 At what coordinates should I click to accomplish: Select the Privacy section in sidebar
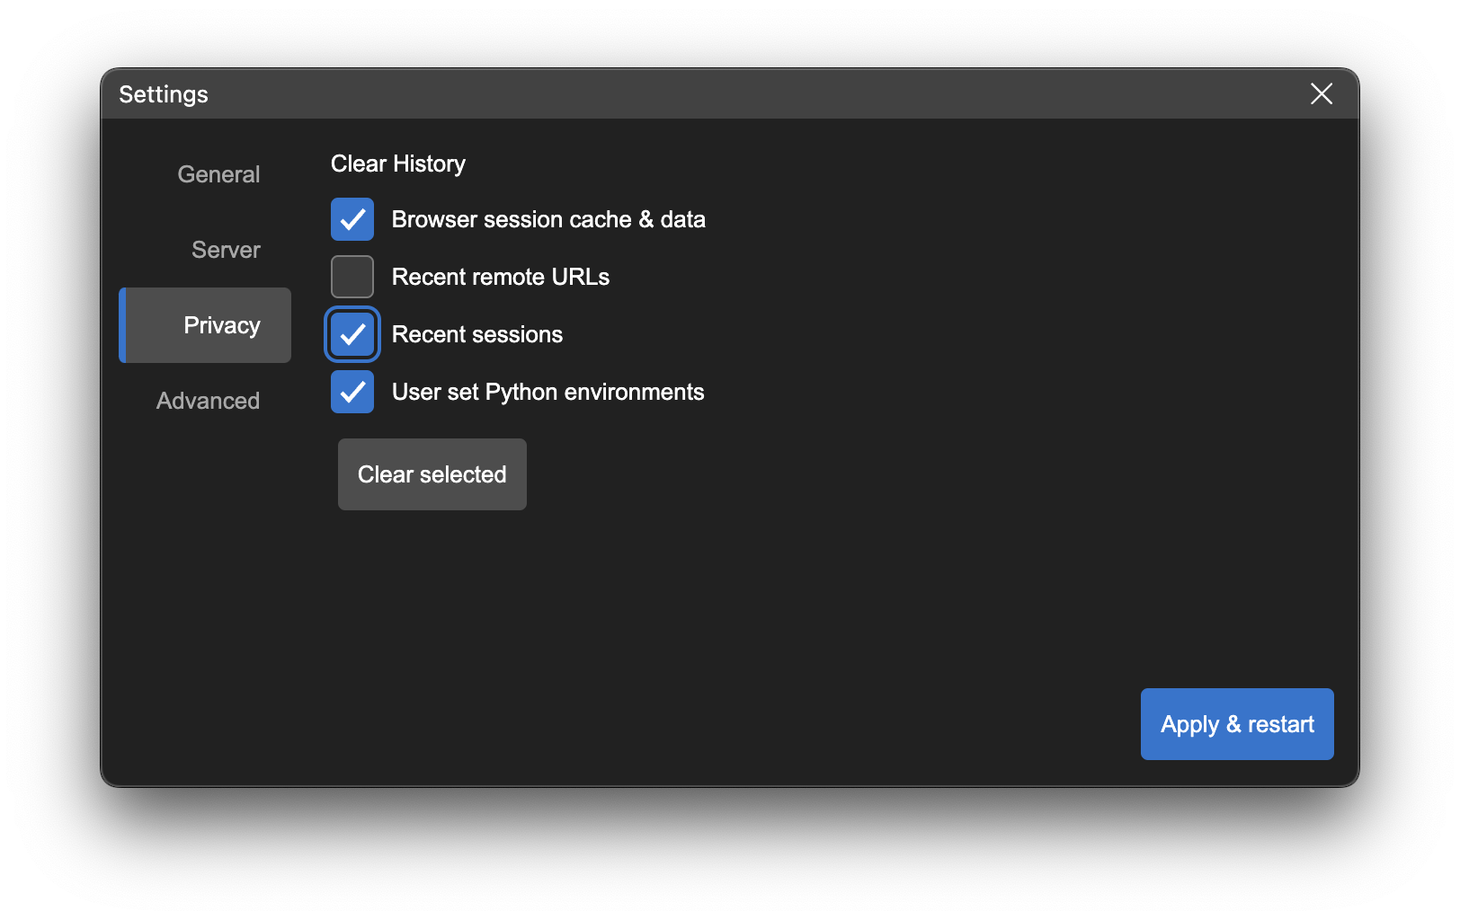point(221,325)
